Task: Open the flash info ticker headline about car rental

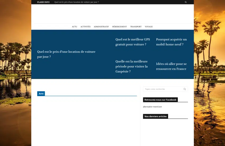Action: (76, 2)
